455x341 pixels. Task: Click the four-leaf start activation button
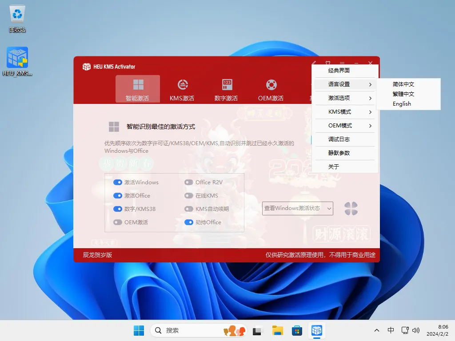coord(351,209)
